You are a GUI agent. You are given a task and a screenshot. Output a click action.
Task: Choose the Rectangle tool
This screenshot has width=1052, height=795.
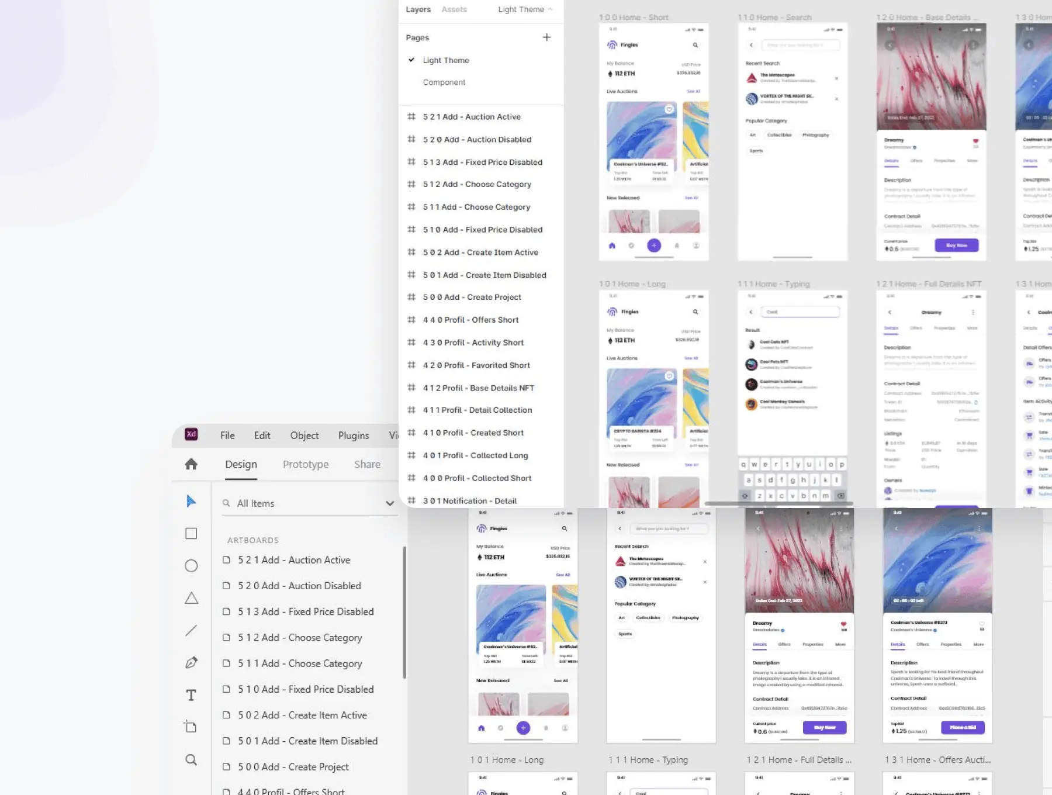point(191,534)
